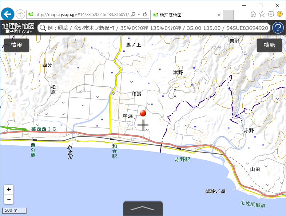The height and width of the screenshot is (216, 286).
Task: Click the 和食川 river label
Action: [x=70, y=152]
